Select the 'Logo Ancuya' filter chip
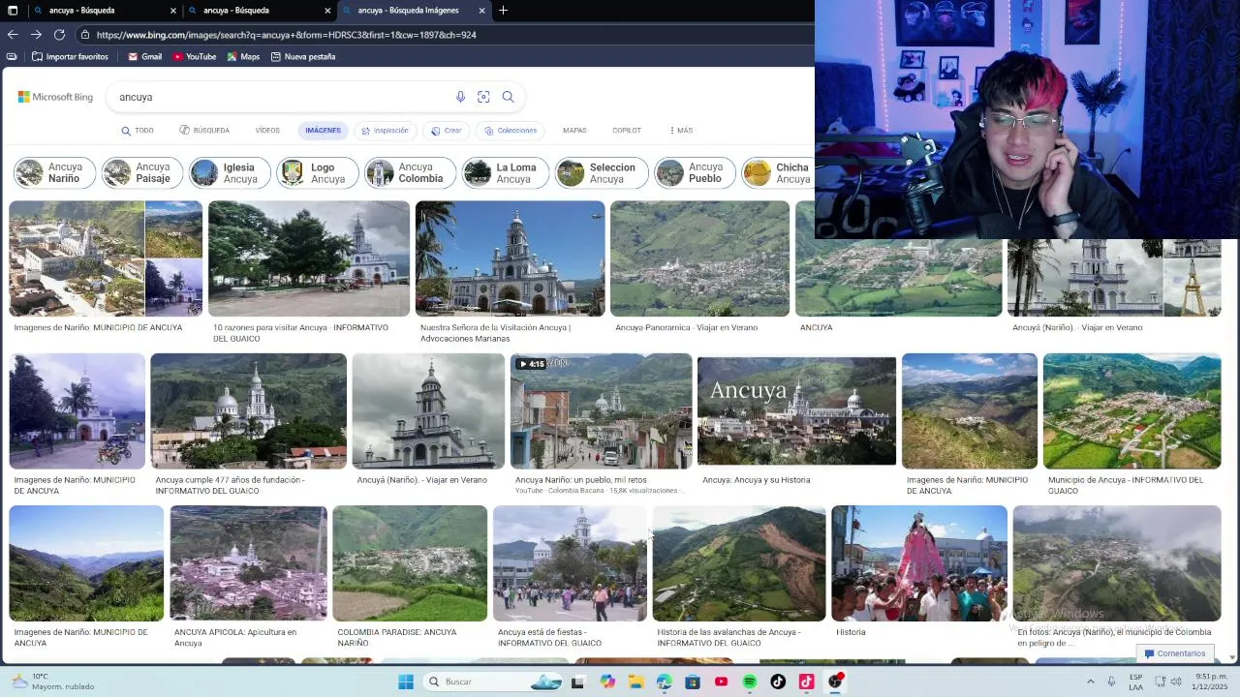Viewport: 1240px width, 697px height. point(318,172)
